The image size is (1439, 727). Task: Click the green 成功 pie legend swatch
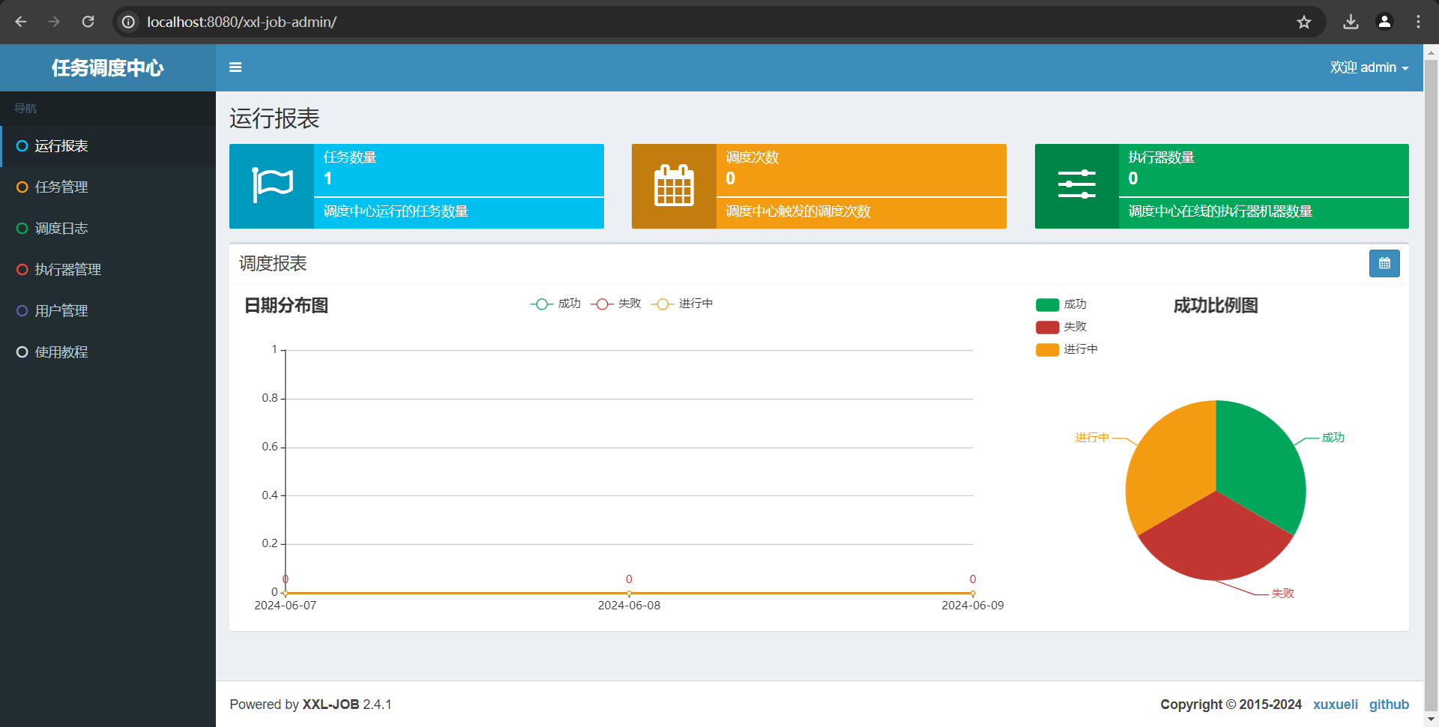tap(1047, 304)
